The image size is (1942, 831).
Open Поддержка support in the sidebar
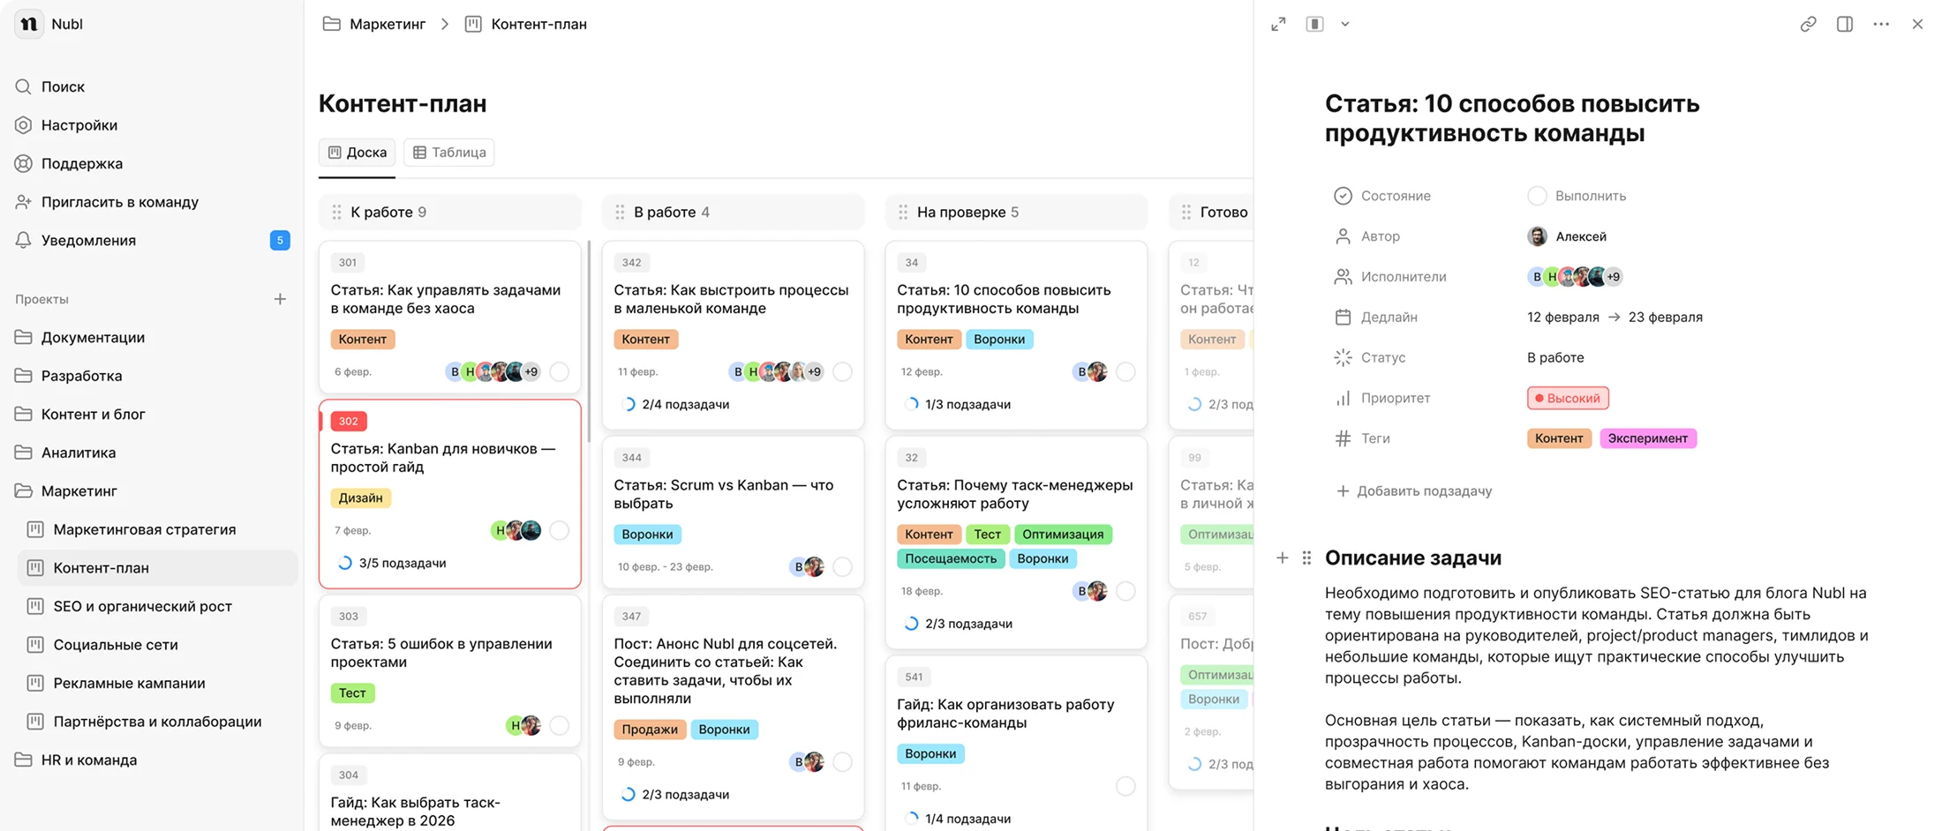coord(70,163)
